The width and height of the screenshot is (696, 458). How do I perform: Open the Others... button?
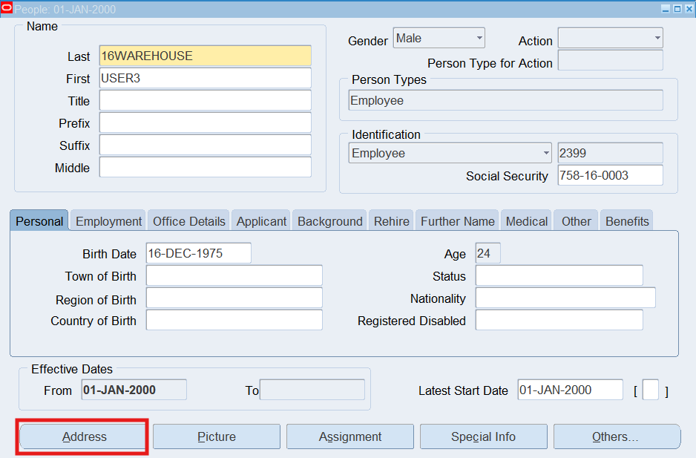[x=616, y=436]
